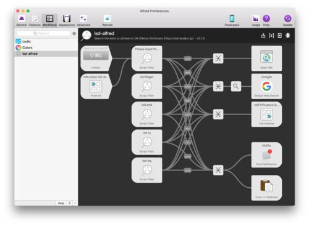
Task: Toggle the workflow debugger bug icon
Action: click(288, 36)
